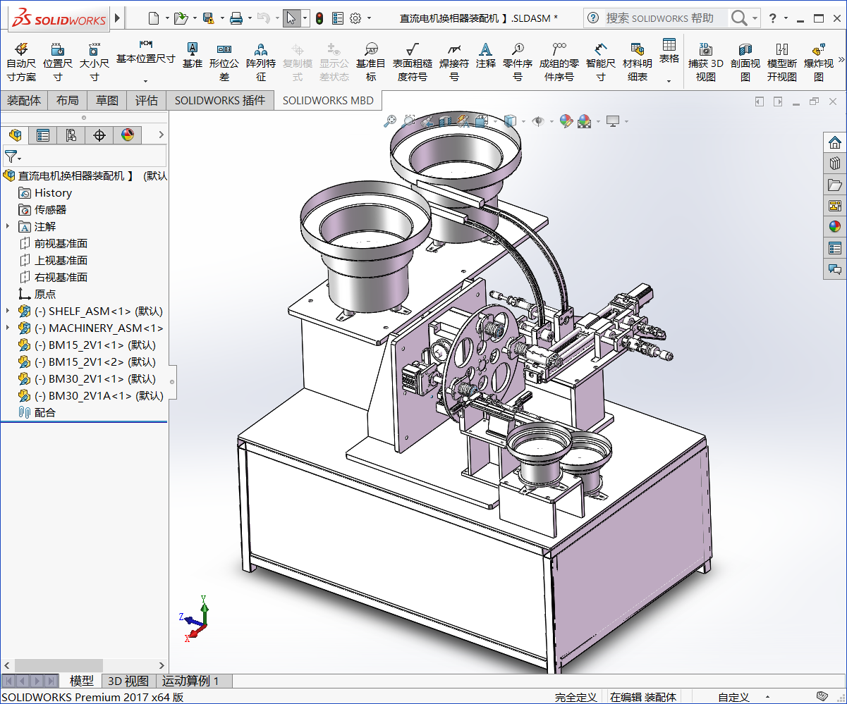This screenshot has width=847, height=704.
Task: Open the DisplayManager appearance tab
Action: [127, 135]
